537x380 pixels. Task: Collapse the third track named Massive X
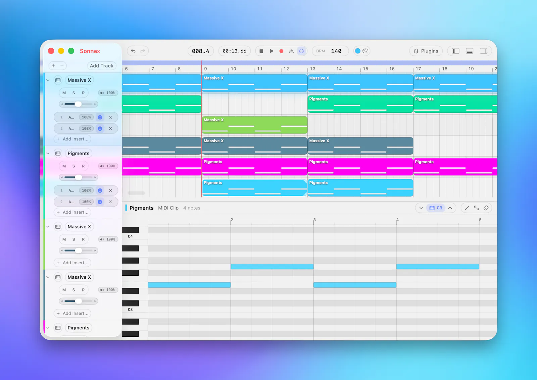48,227
